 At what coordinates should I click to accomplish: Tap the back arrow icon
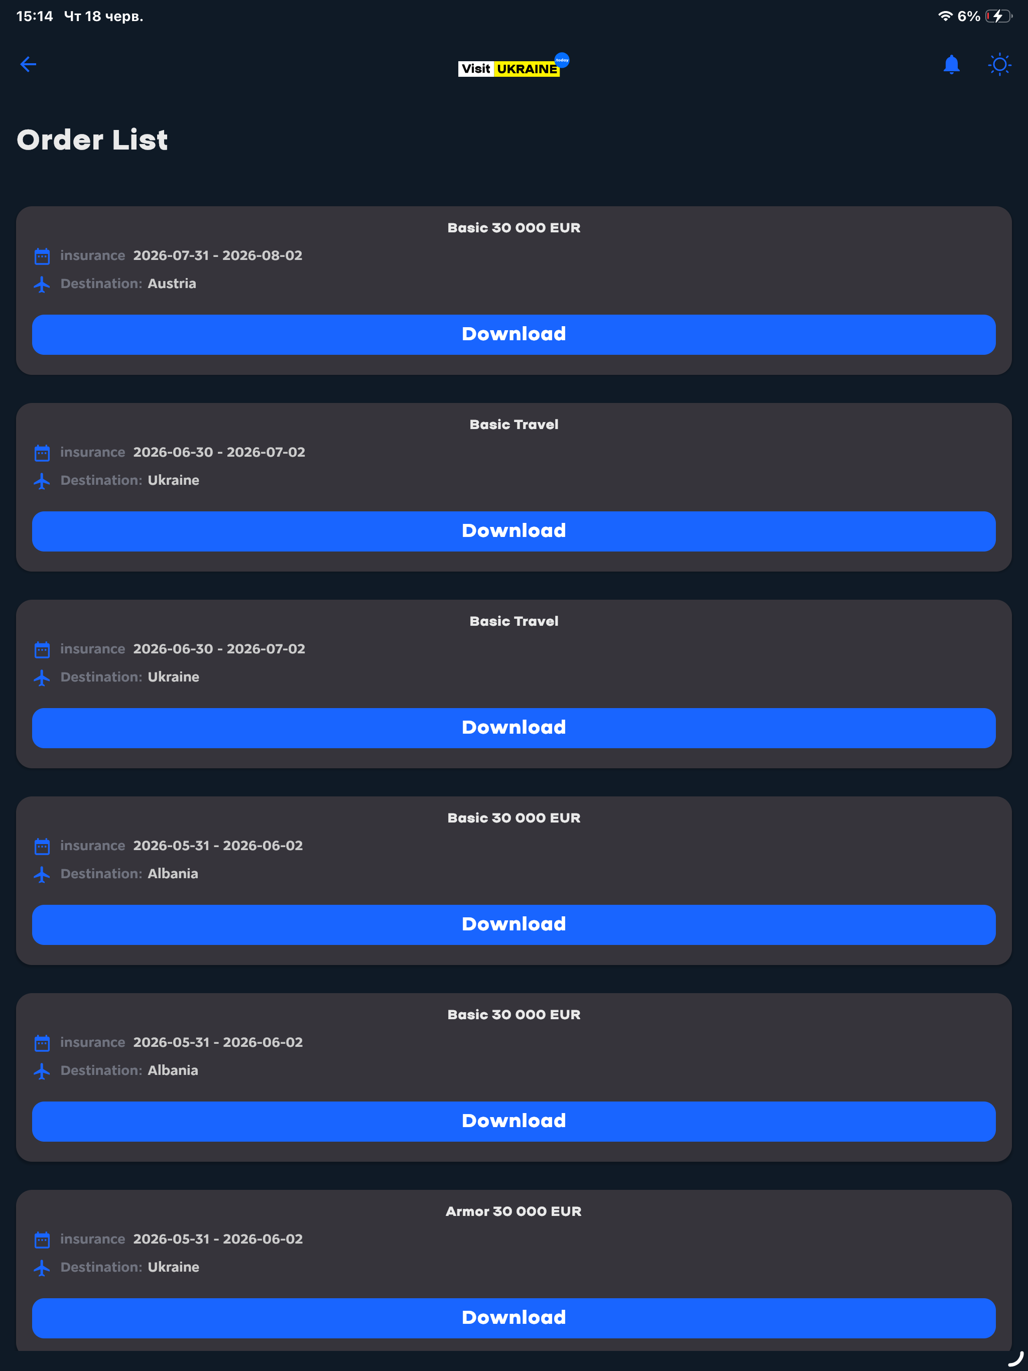[29, 64]
